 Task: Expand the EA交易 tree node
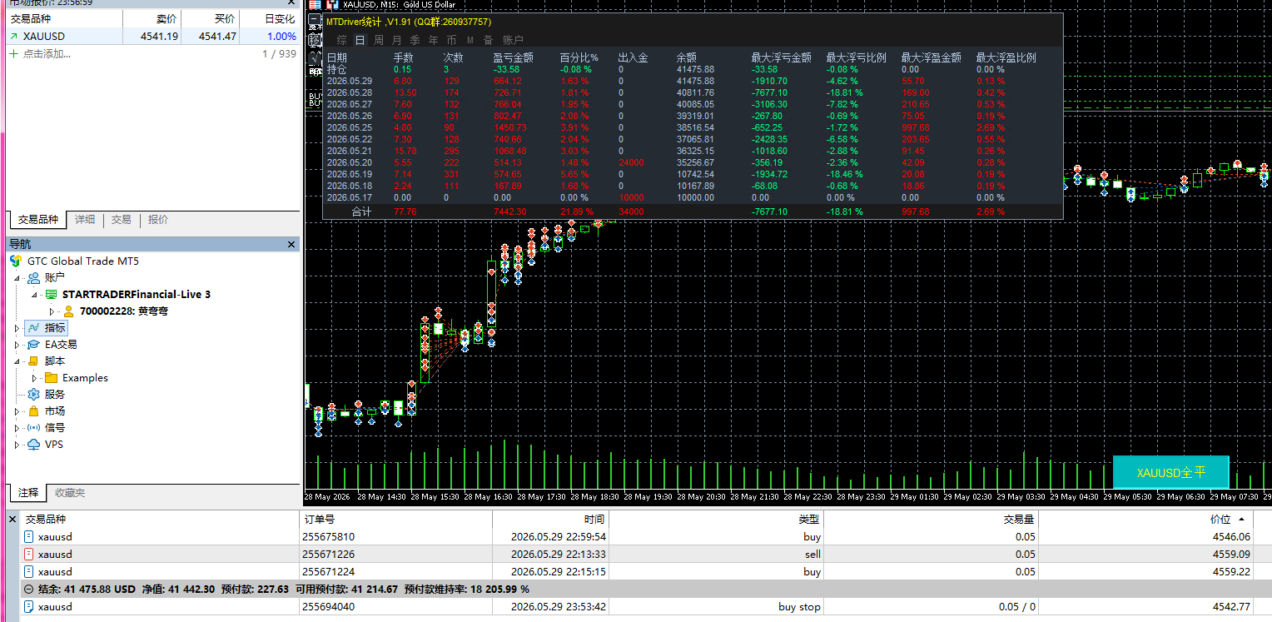(x=17, y=345)
